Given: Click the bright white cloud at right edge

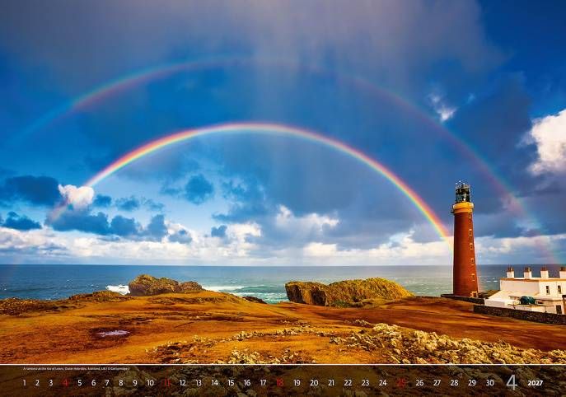Looking at the screenshot, I should 550,142.
